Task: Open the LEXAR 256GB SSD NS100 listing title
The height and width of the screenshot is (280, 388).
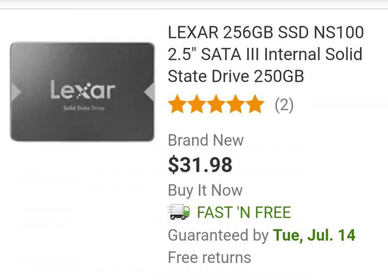Action: click(x=265, y=54)
